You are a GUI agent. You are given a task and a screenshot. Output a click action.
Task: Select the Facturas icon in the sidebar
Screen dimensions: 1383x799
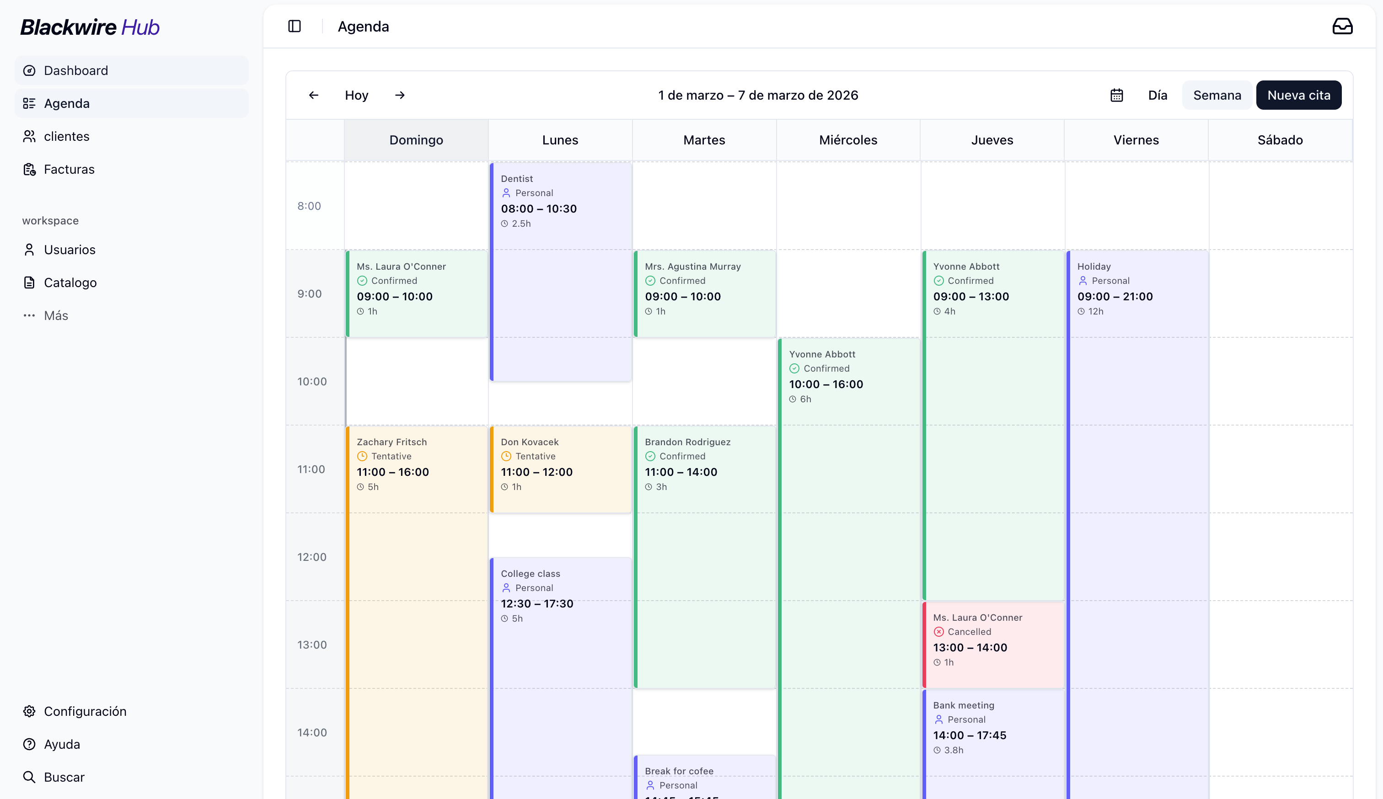29,169
